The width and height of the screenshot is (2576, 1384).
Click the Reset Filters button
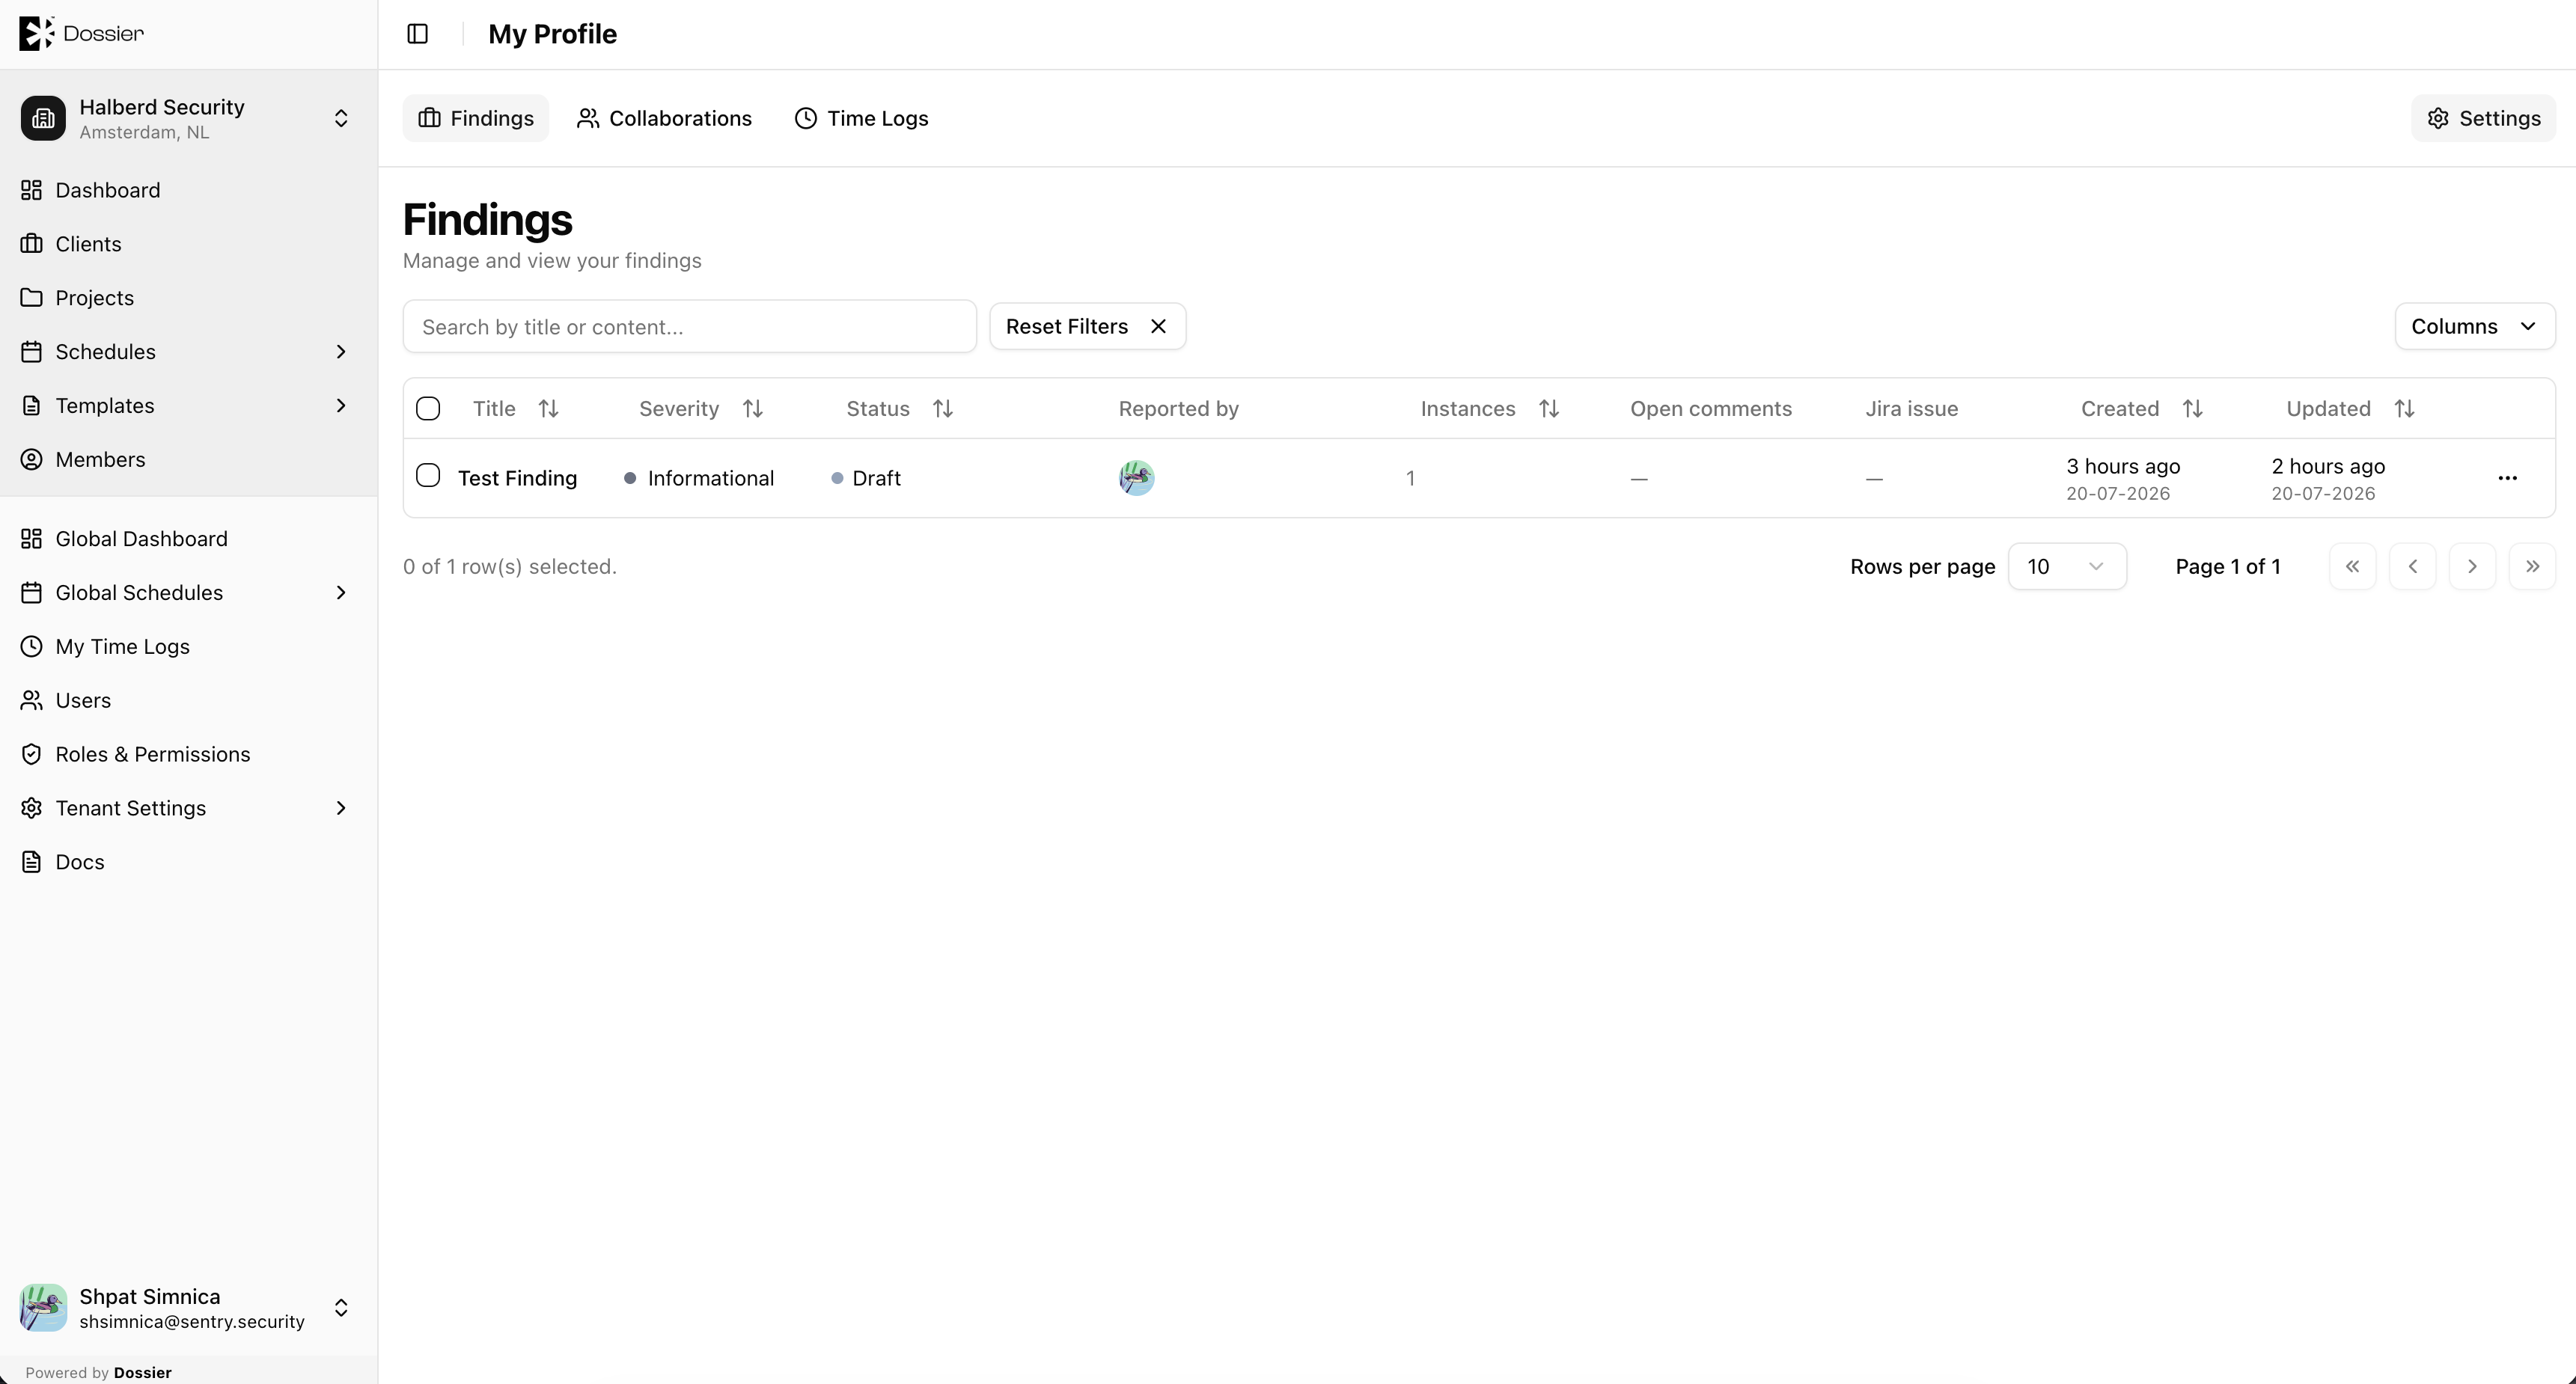(1087, 327)
